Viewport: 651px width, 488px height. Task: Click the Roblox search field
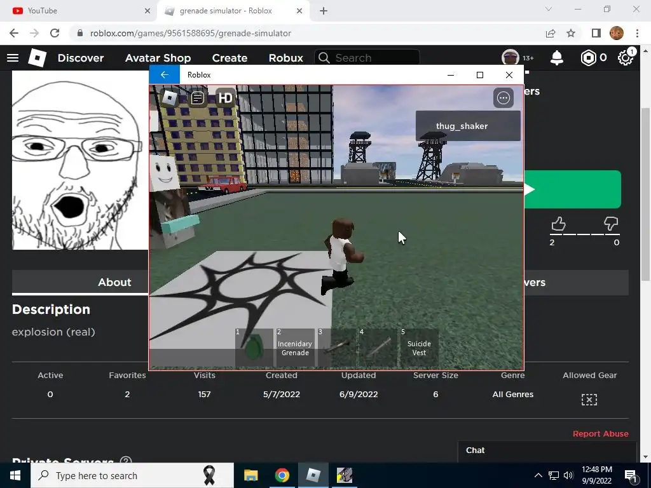click(x=367, y=58)
